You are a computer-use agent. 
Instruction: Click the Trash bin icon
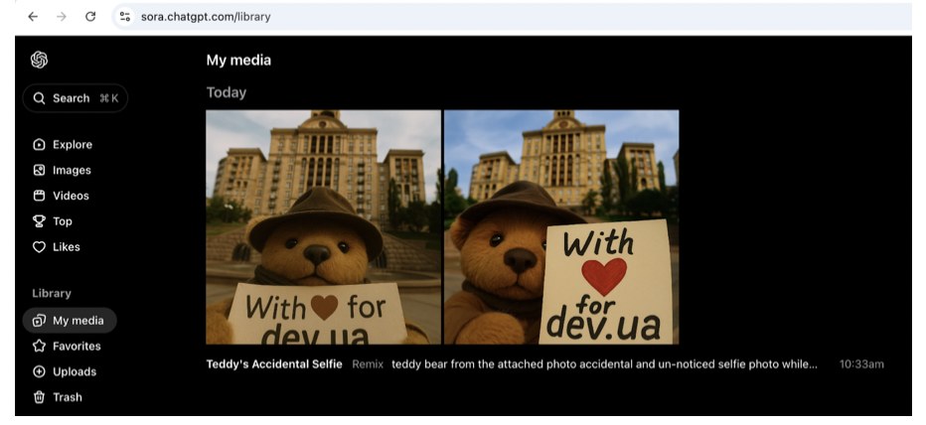pyautogui.click(x=39, y=397)
